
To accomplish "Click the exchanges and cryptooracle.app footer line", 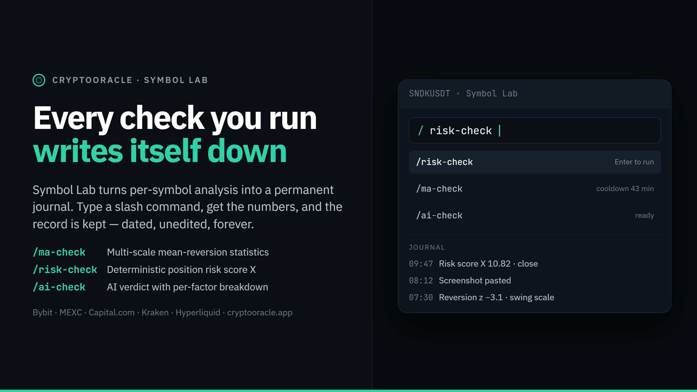I will click(163, 312).
